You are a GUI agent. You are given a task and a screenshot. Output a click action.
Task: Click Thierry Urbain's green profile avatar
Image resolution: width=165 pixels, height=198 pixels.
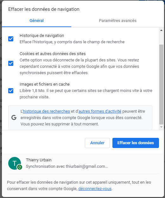click(x=15, y=163)
